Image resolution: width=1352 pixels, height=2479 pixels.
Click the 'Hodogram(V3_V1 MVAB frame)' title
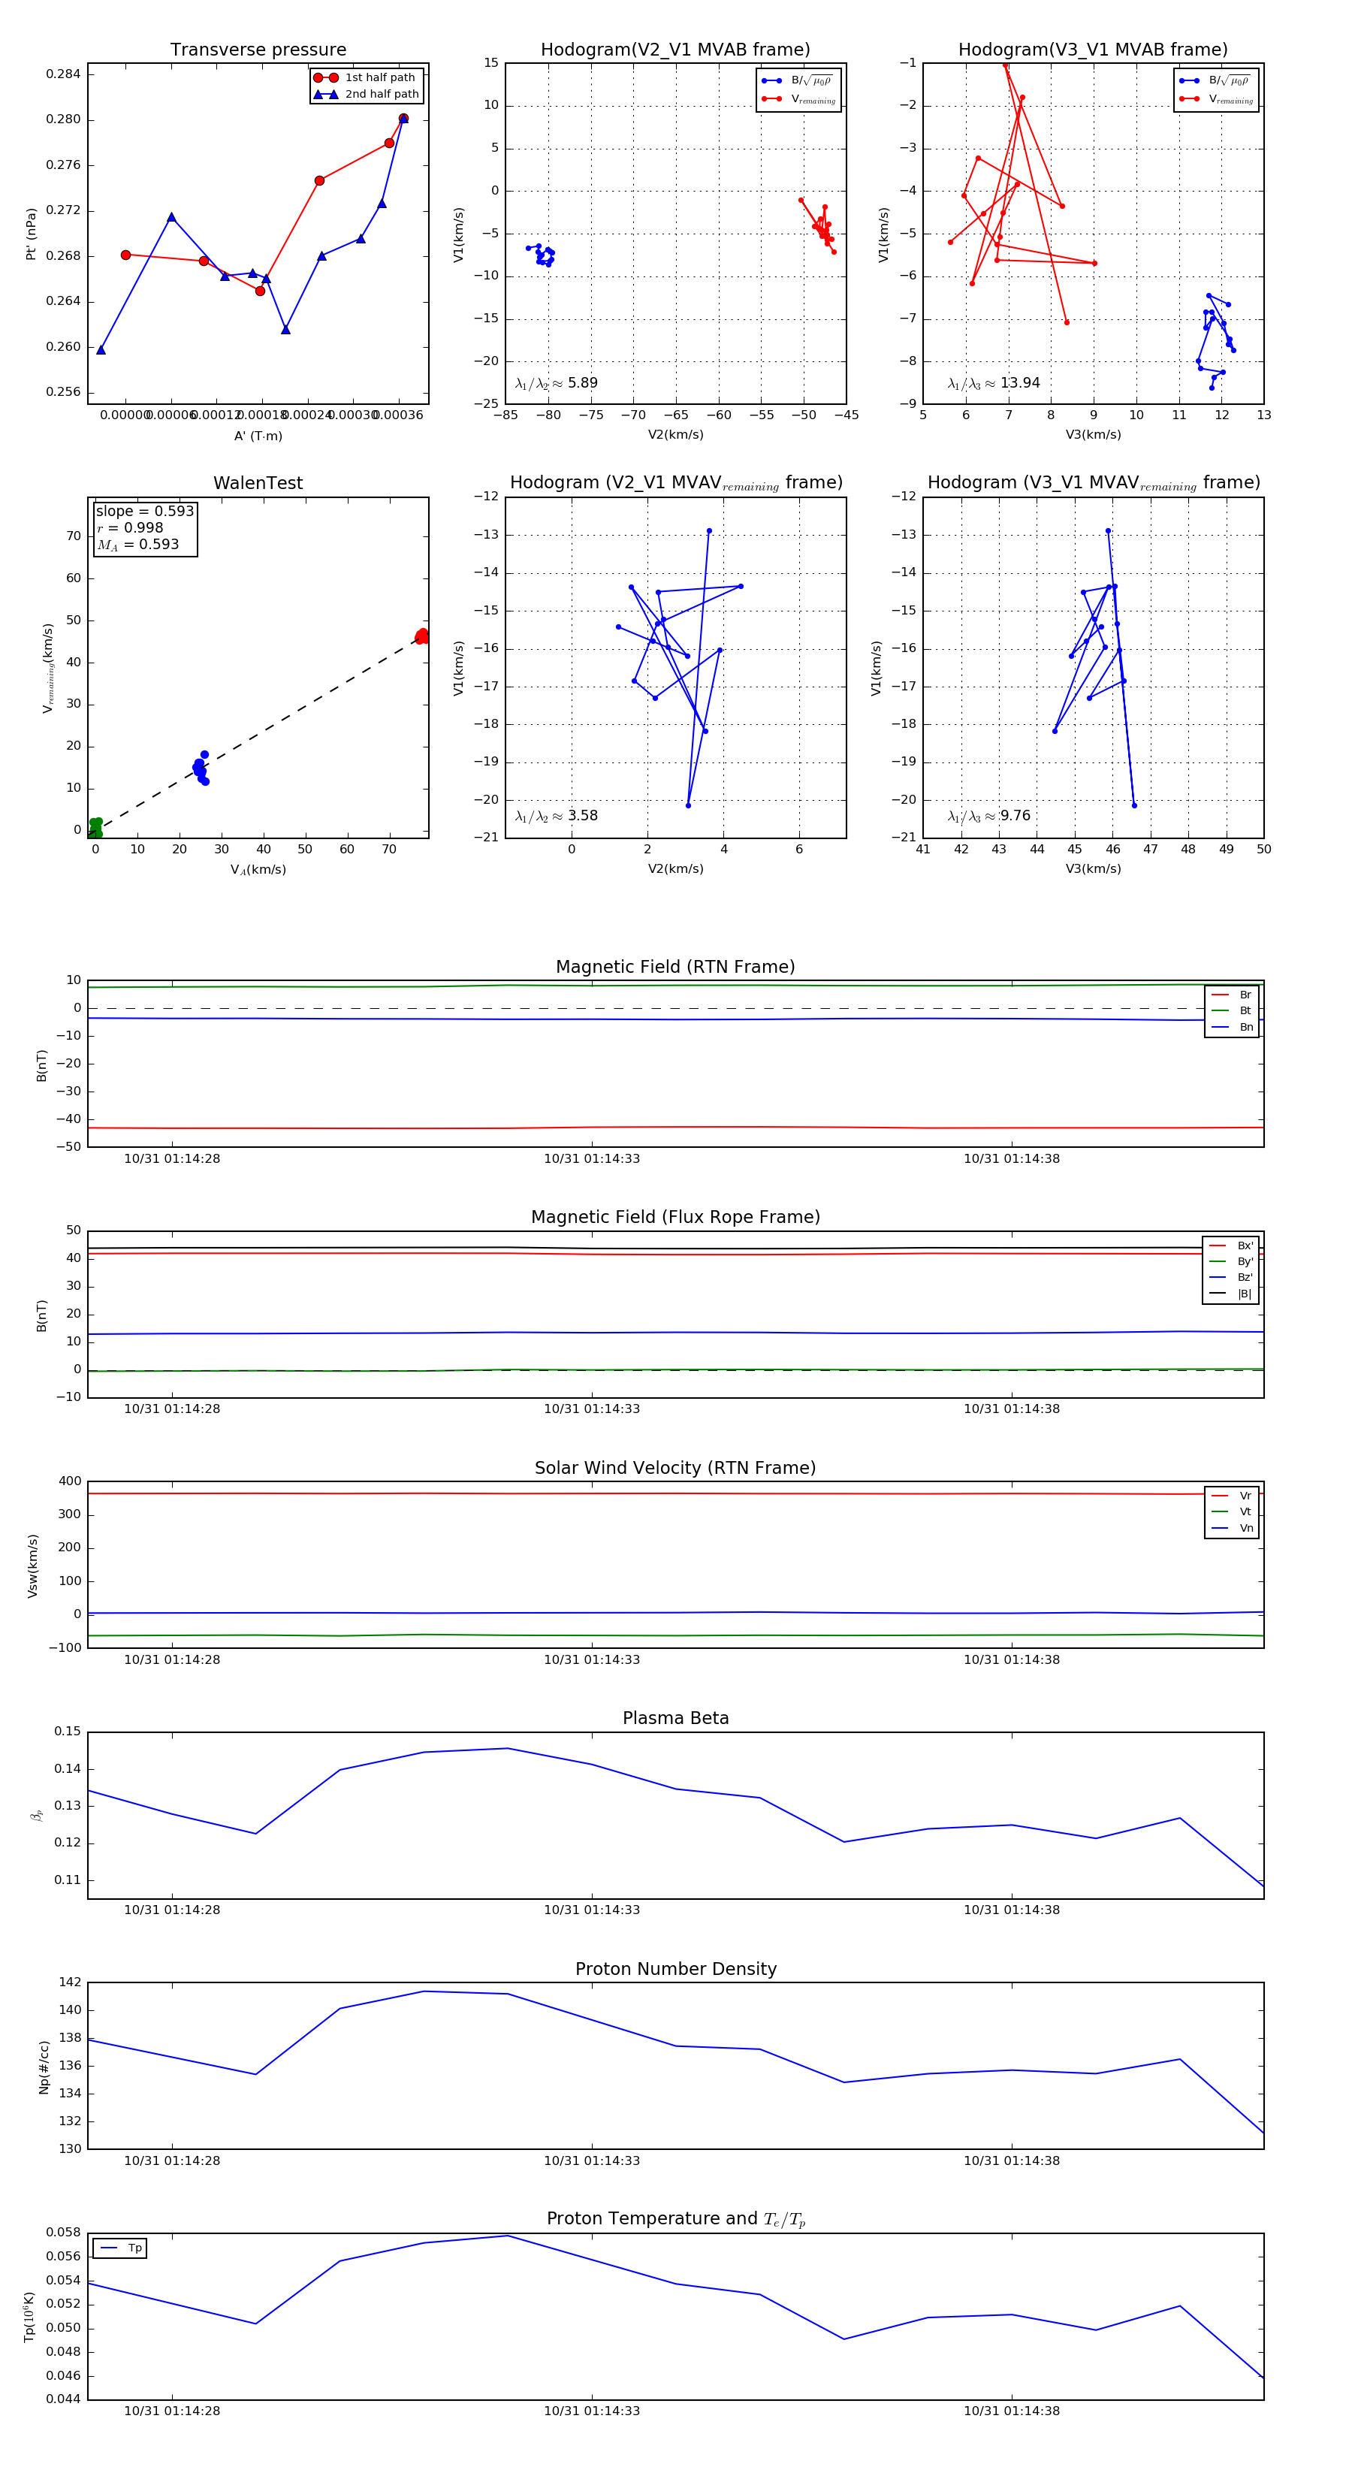1093,50
